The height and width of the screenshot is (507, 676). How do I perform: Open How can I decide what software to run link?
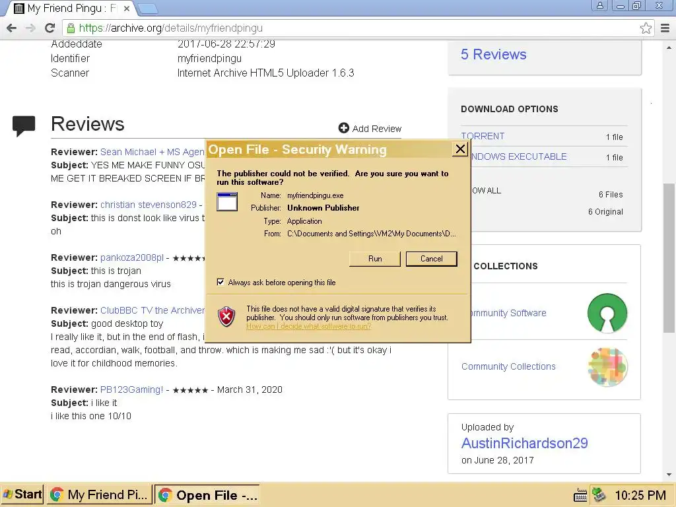pos(309,326)
